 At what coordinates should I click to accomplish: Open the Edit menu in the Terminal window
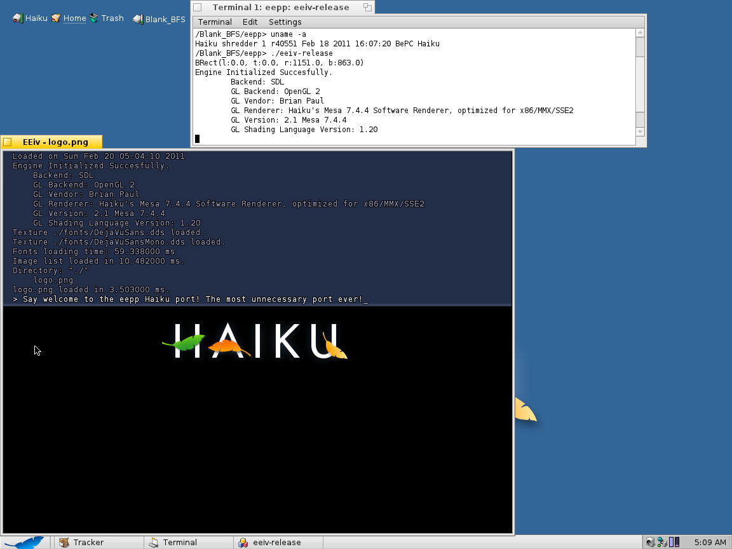click(x=250, y=22)
